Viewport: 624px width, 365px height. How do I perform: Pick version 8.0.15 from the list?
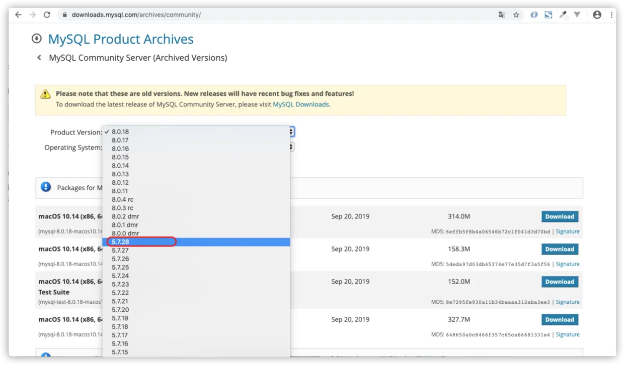tap(196, 157)
